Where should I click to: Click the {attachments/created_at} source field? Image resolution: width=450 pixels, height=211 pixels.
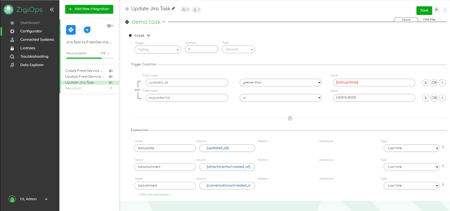click(x=227, y=167)
